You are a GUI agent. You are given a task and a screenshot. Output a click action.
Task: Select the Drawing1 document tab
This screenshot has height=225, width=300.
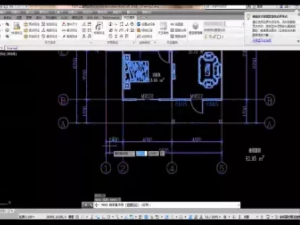coord(12,48)
